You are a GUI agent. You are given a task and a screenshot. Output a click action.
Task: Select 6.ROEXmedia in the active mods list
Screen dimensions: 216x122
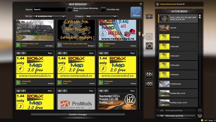coord(178,84)
